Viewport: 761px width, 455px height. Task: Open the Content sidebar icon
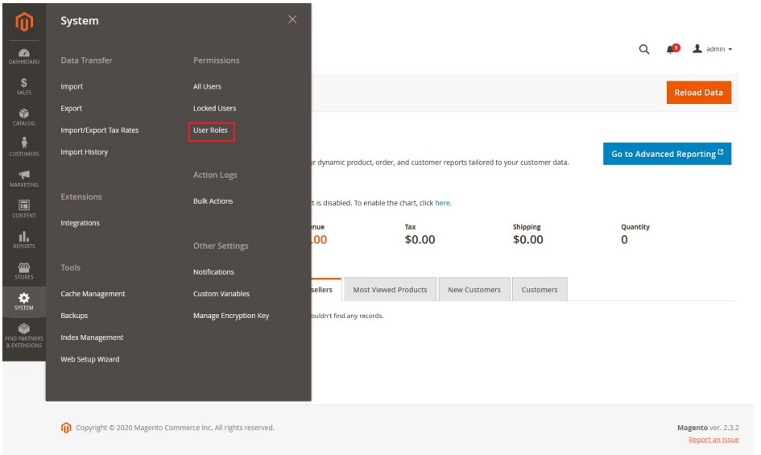pos(23,209)
